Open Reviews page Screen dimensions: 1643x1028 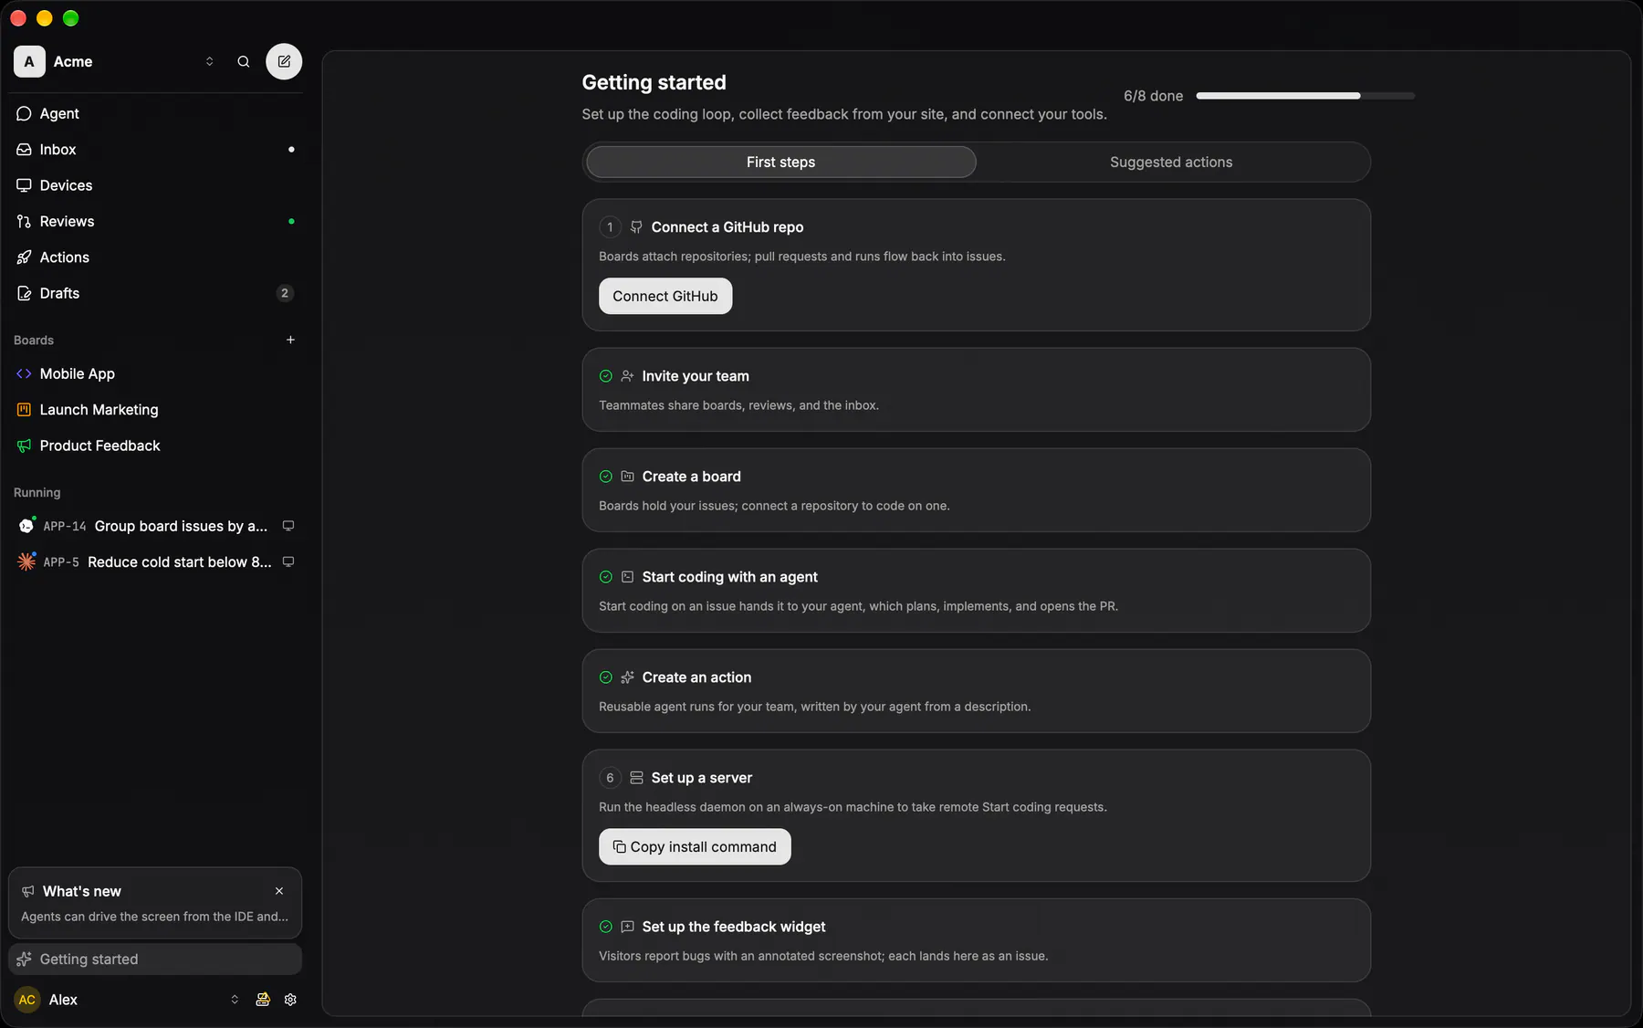[x=155, y=221]
